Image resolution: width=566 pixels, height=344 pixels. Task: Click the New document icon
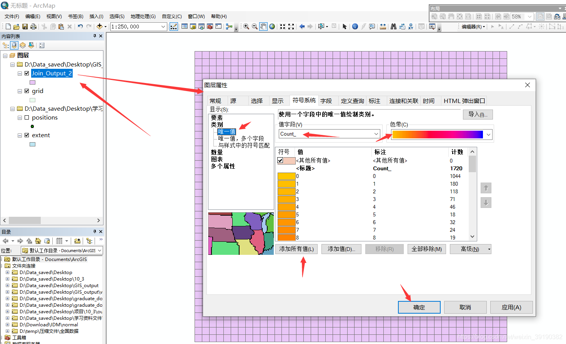pyautogui.click(x=8, y=27)
